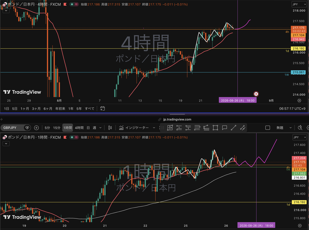Select the horizontal ray lines tool
309x230 pixels.
coord(206,128)
